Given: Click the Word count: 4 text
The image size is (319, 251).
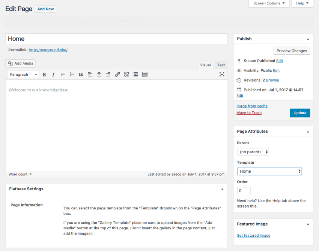Looking at the screenshot, I should 20,174.
